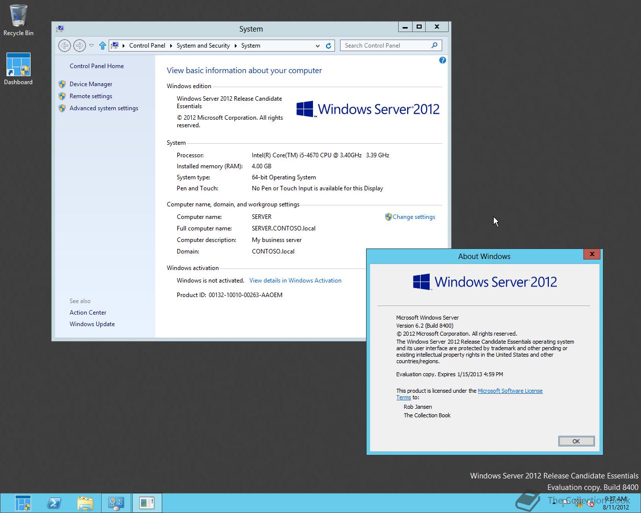Close the About Windows dialog
Screen dimensions: 641x513
[592, 254]
